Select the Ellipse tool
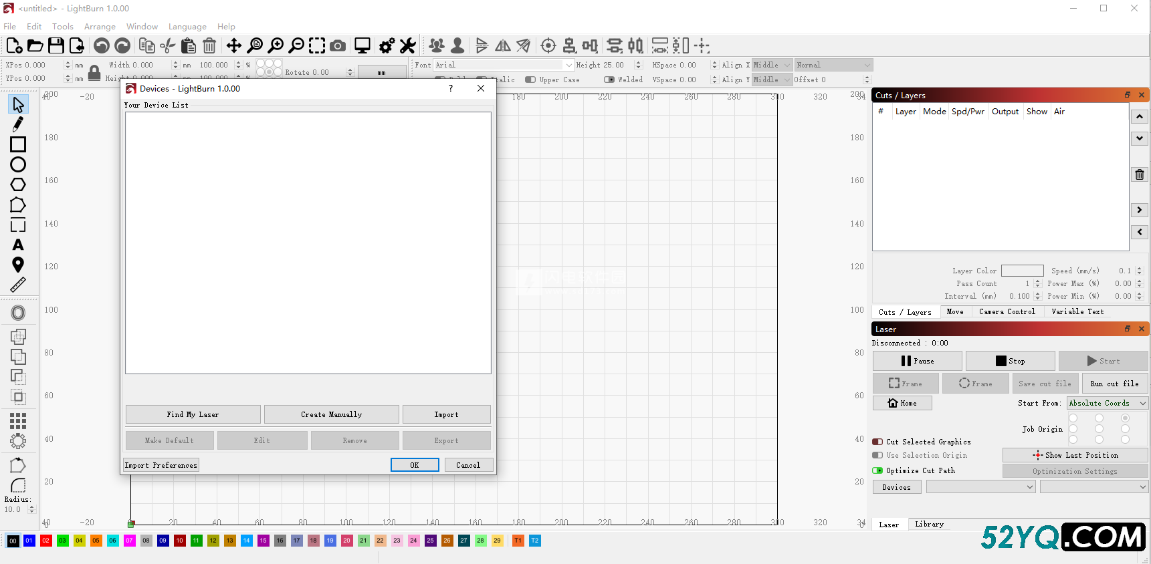This screenshot has width=1151, height=564. click(18, 164)
